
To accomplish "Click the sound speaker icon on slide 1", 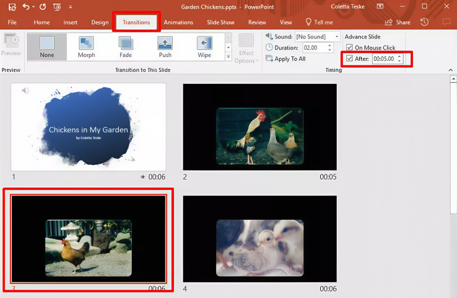I will pyautogui.click(x=25, y=90).
